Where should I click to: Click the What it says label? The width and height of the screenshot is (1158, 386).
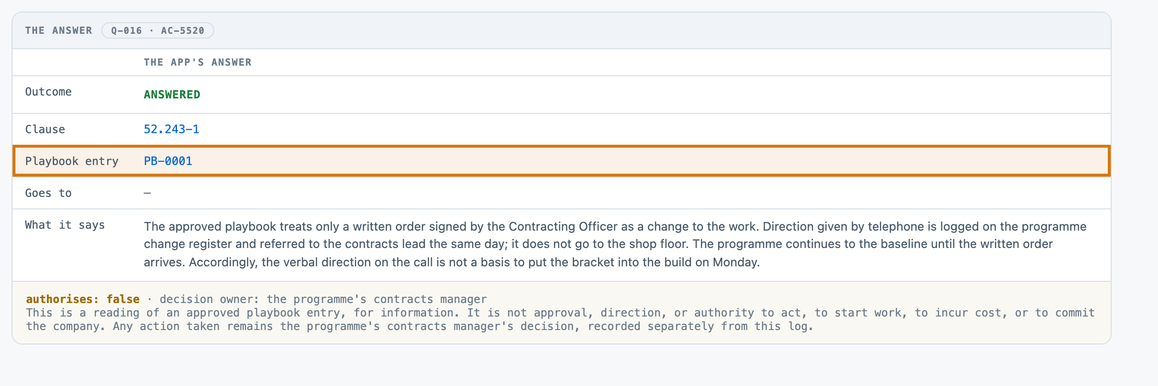(65, 225)
